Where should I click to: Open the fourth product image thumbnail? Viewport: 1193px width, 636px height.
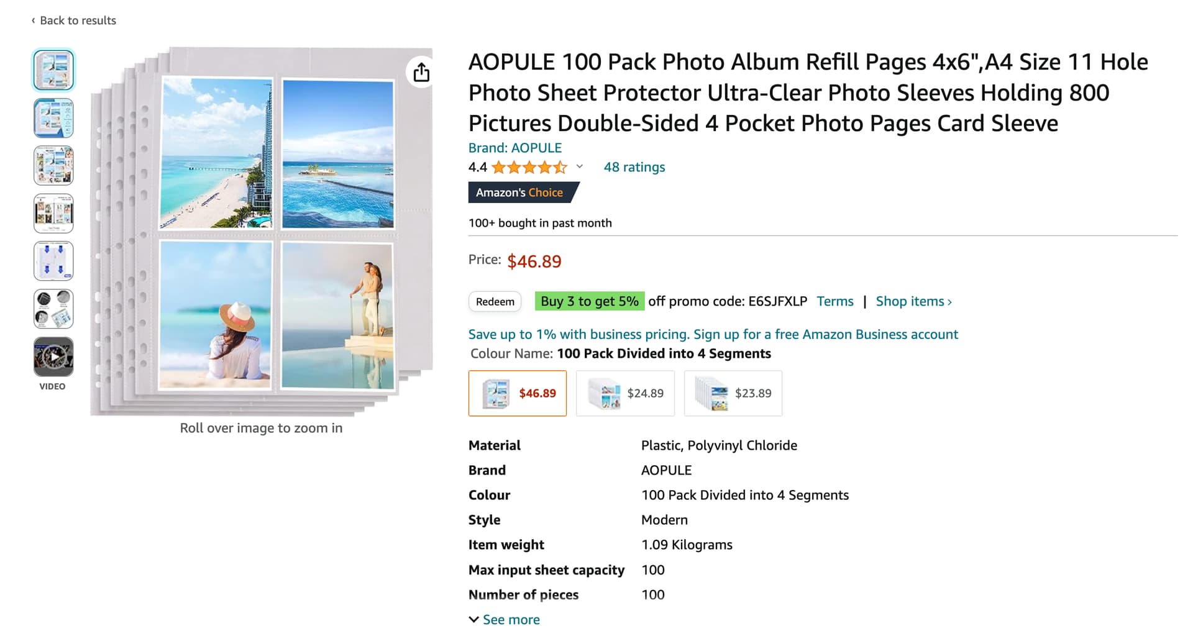tap(53, 213)
